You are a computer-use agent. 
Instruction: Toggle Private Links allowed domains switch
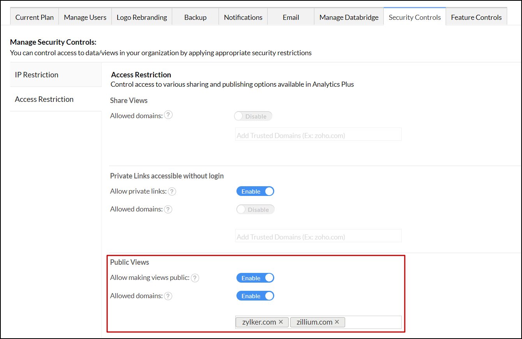coord(255,210)
